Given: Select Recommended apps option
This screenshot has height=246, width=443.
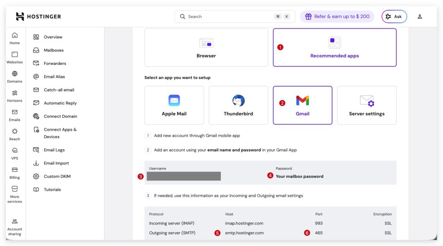Looking at the screenshot, I should 334,47.
